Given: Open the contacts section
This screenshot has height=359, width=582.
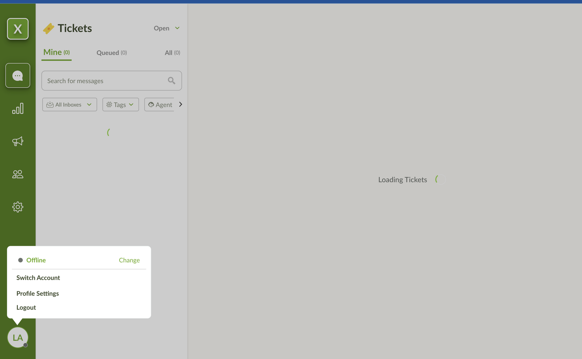Looking at the screenshot, I should [17, 174].
